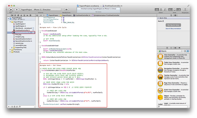
Task: Open the Log navigator tab
Action: tap(30, 15)
